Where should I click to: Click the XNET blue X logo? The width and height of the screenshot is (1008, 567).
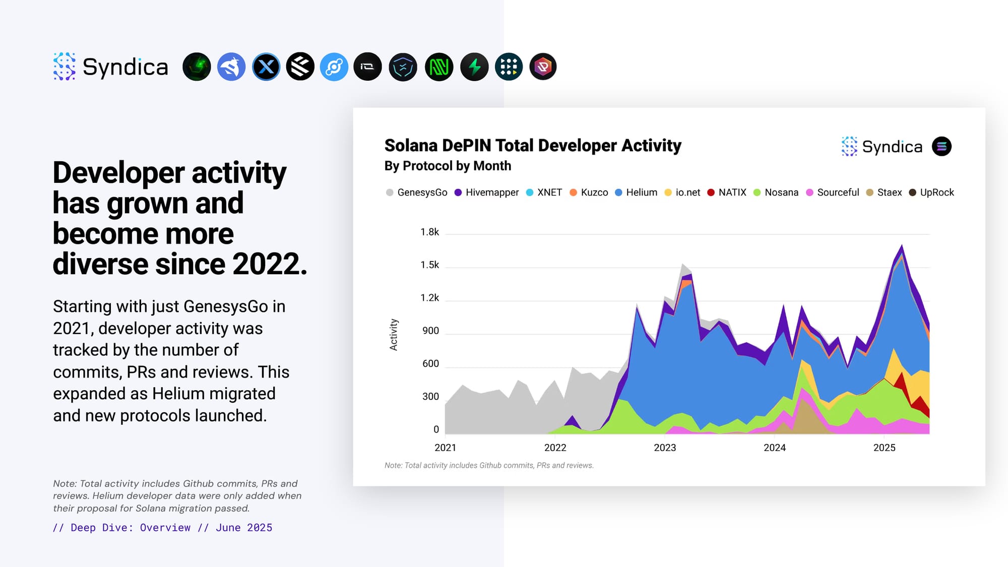266,67
